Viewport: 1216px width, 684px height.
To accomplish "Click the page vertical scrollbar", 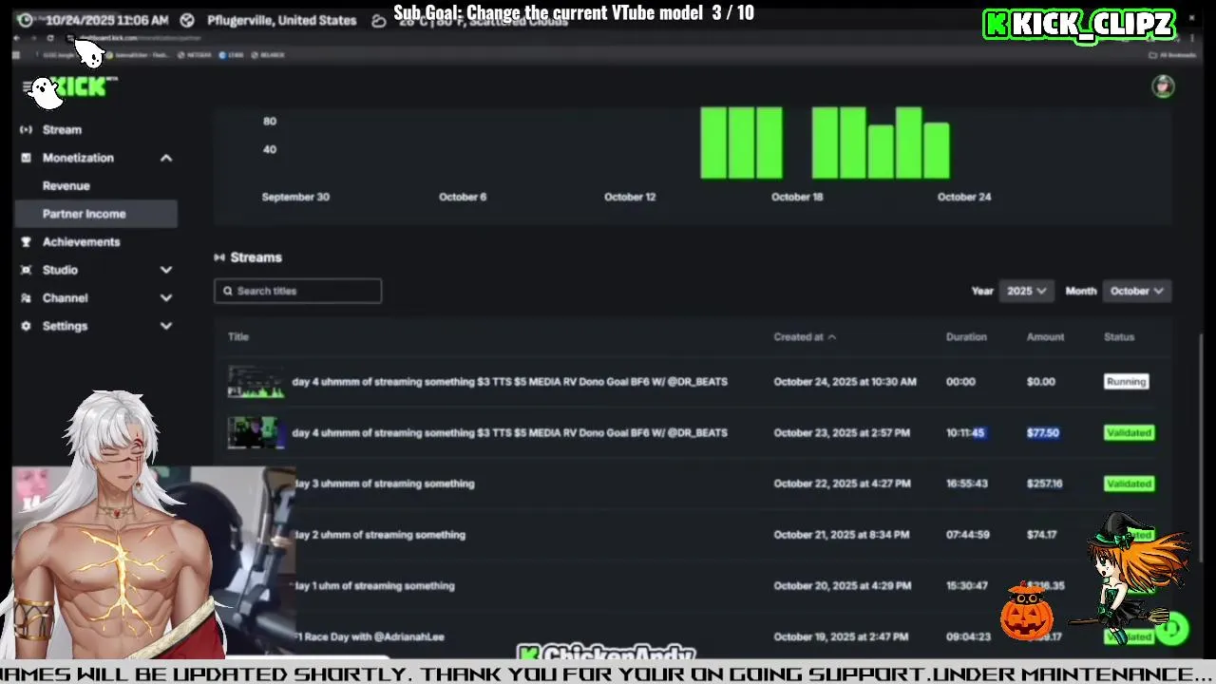I will click(x=1203, y=446).
